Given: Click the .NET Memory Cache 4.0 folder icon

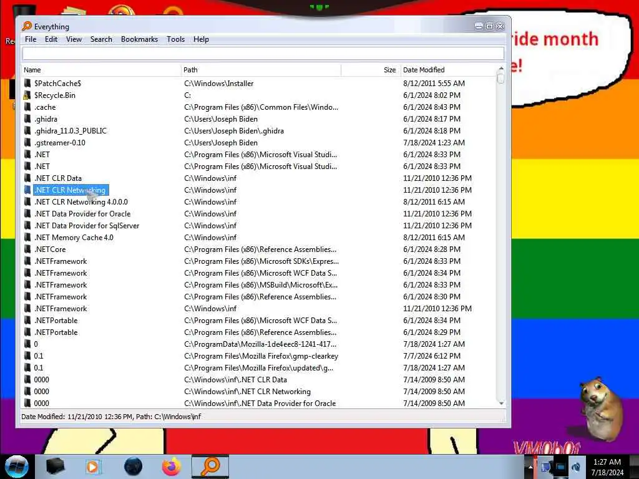Looking at the screenshot, I should [x=27, y=237].
